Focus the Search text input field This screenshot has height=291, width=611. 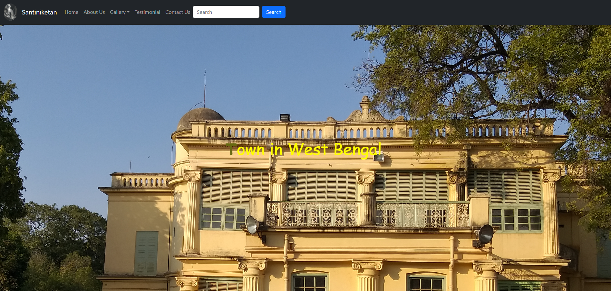tap(226, 12)
